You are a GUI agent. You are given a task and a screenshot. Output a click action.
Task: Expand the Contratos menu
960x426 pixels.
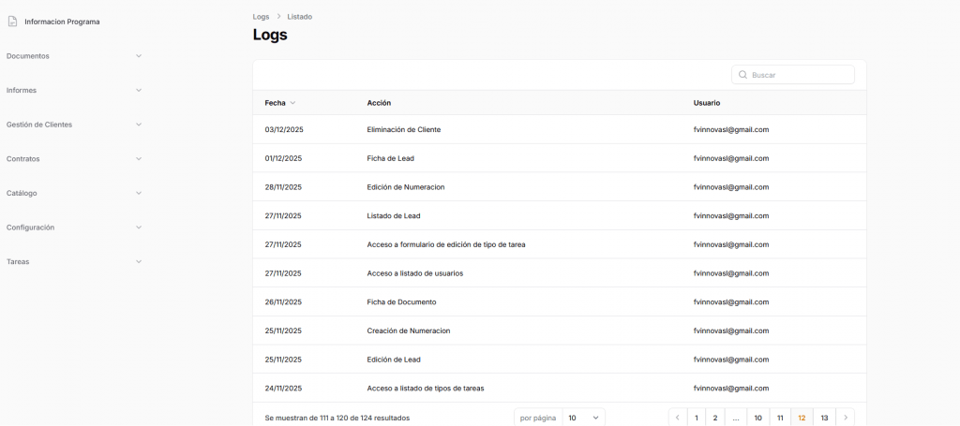(x=139, y=159)
